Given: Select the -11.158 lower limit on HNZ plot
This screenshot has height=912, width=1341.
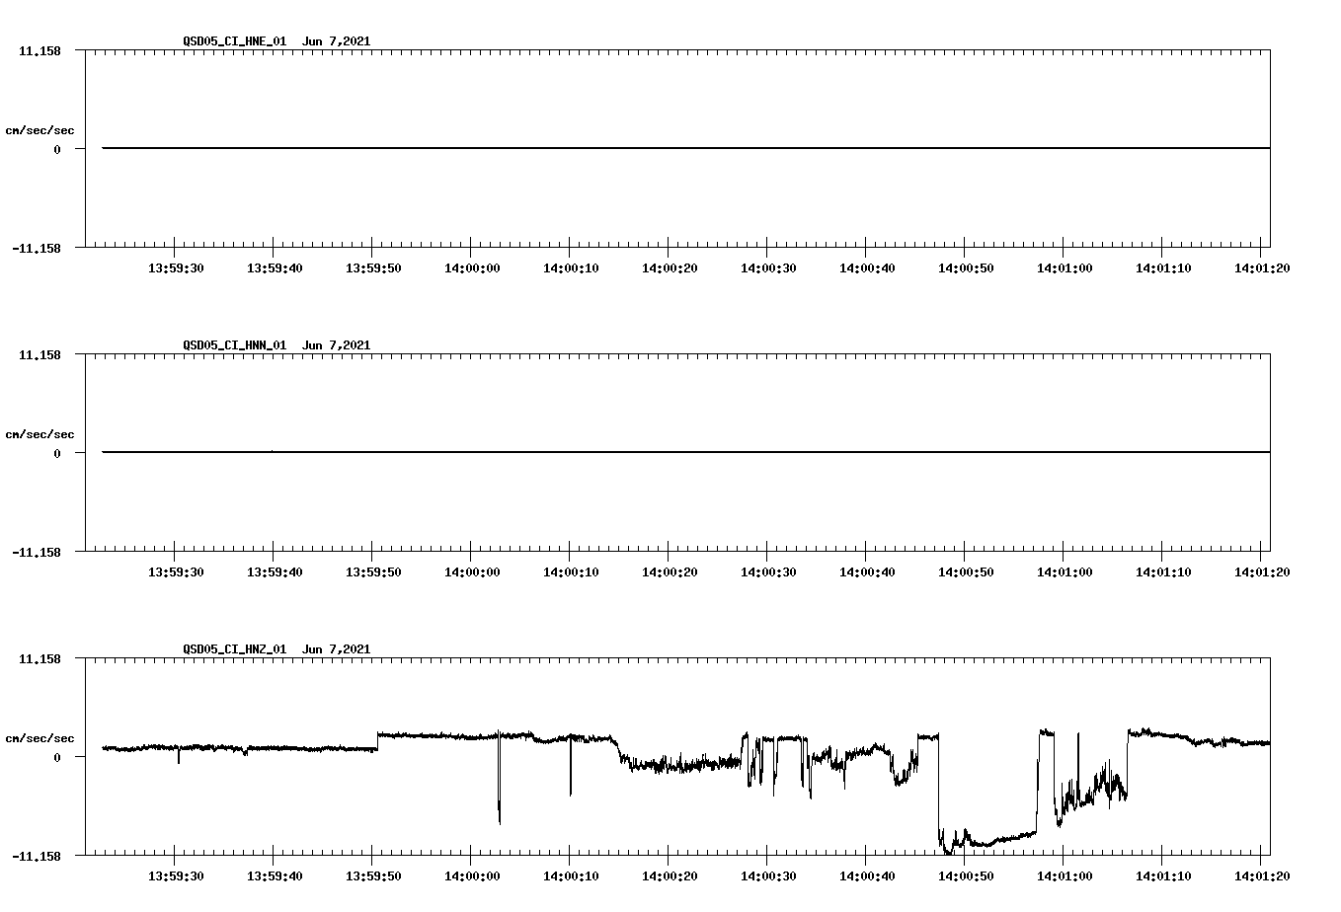Looking at the screenshot, I should click(x=37, y=857).
